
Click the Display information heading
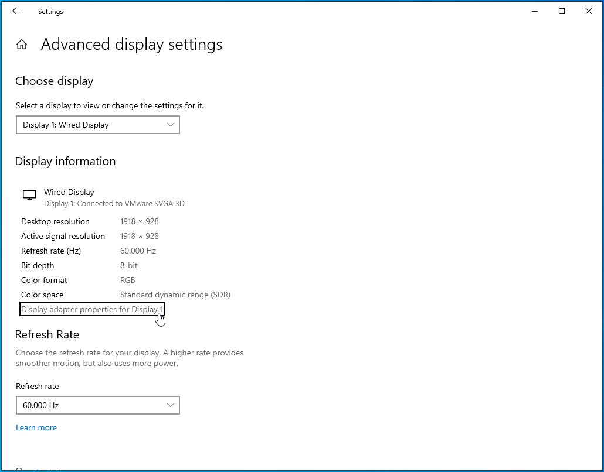(x=65, y=161)
